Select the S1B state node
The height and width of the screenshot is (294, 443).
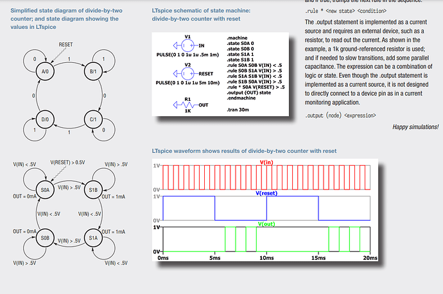[x=92, y=191]
